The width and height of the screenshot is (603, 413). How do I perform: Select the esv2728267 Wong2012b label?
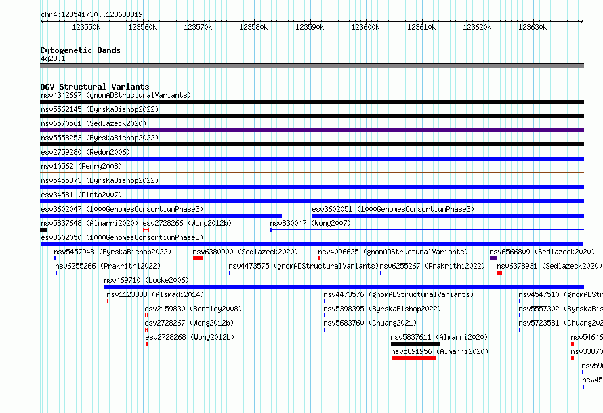[x=189, y=323]
